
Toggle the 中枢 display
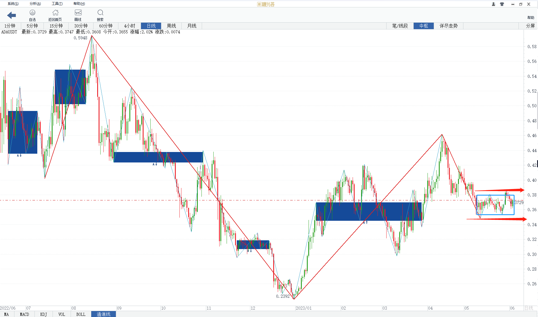(424, 26)
